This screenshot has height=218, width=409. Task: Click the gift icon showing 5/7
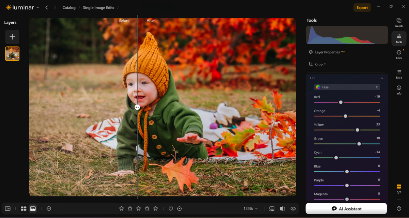399,189
